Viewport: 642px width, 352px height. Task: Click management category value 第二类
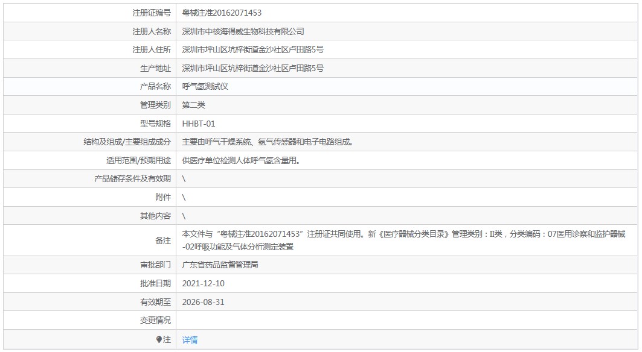193,105
